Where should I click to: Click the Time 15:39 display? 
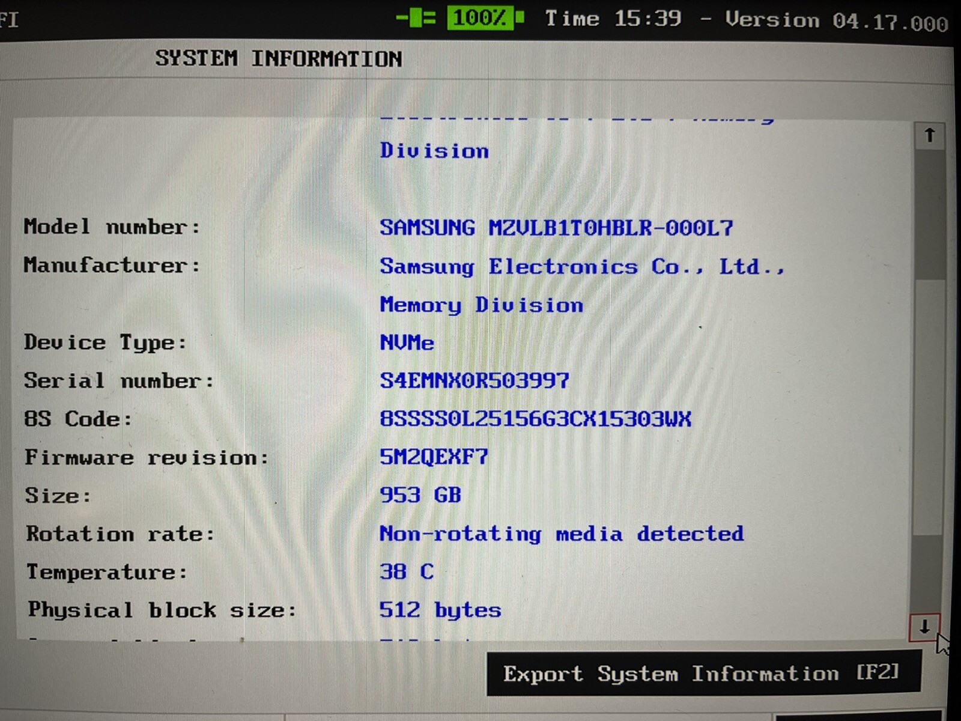coord(613,19)
